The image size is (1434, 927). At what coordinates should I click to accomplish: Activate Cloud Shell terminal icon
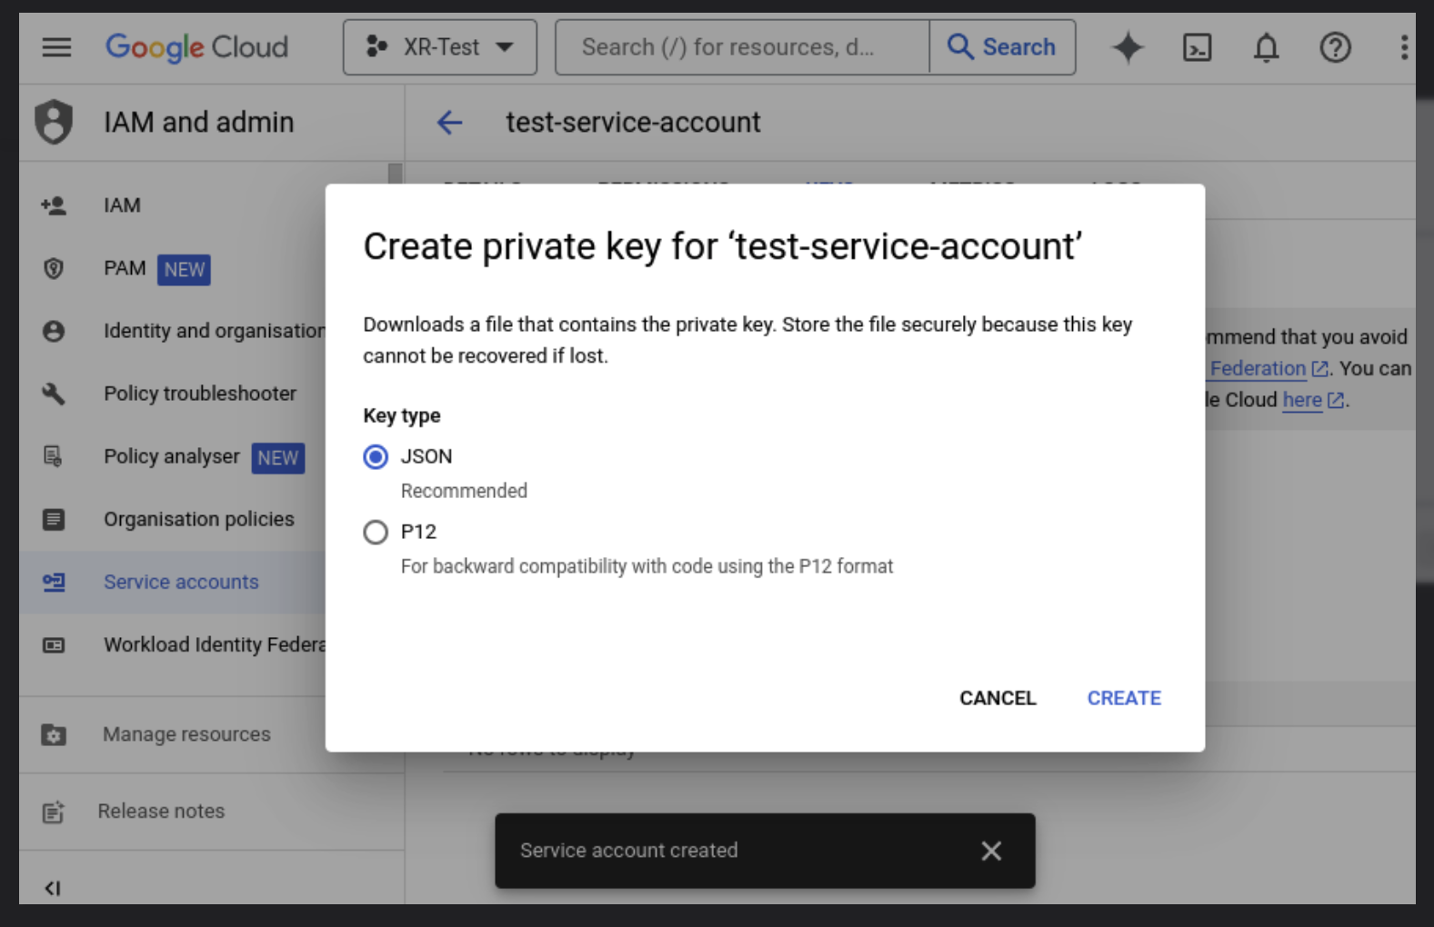(x=1197, y=47)
